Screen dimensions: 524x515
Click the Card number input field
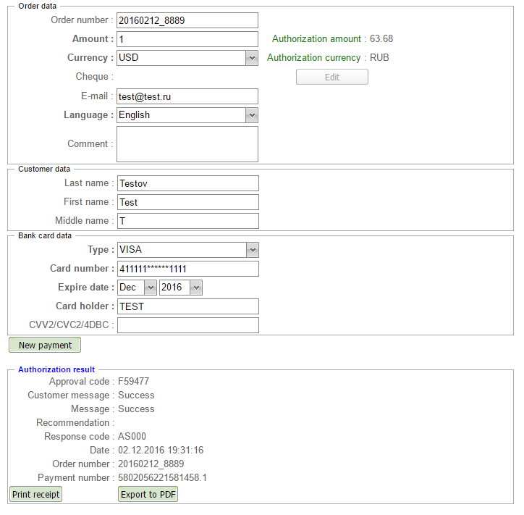(187, 269)
